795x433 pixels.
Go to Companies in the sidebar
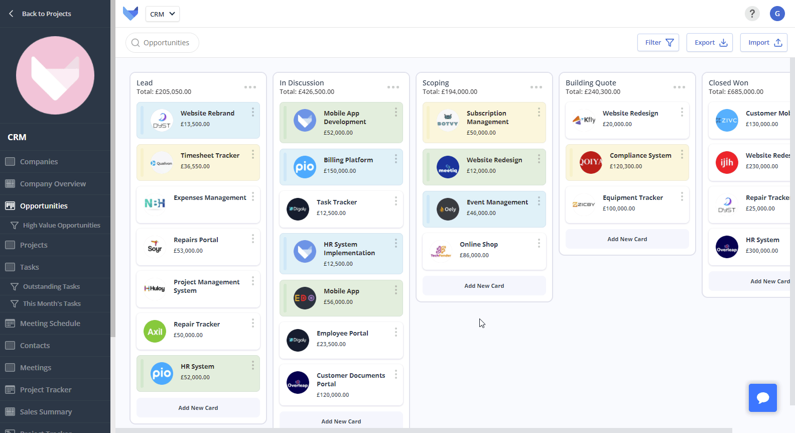39,162
